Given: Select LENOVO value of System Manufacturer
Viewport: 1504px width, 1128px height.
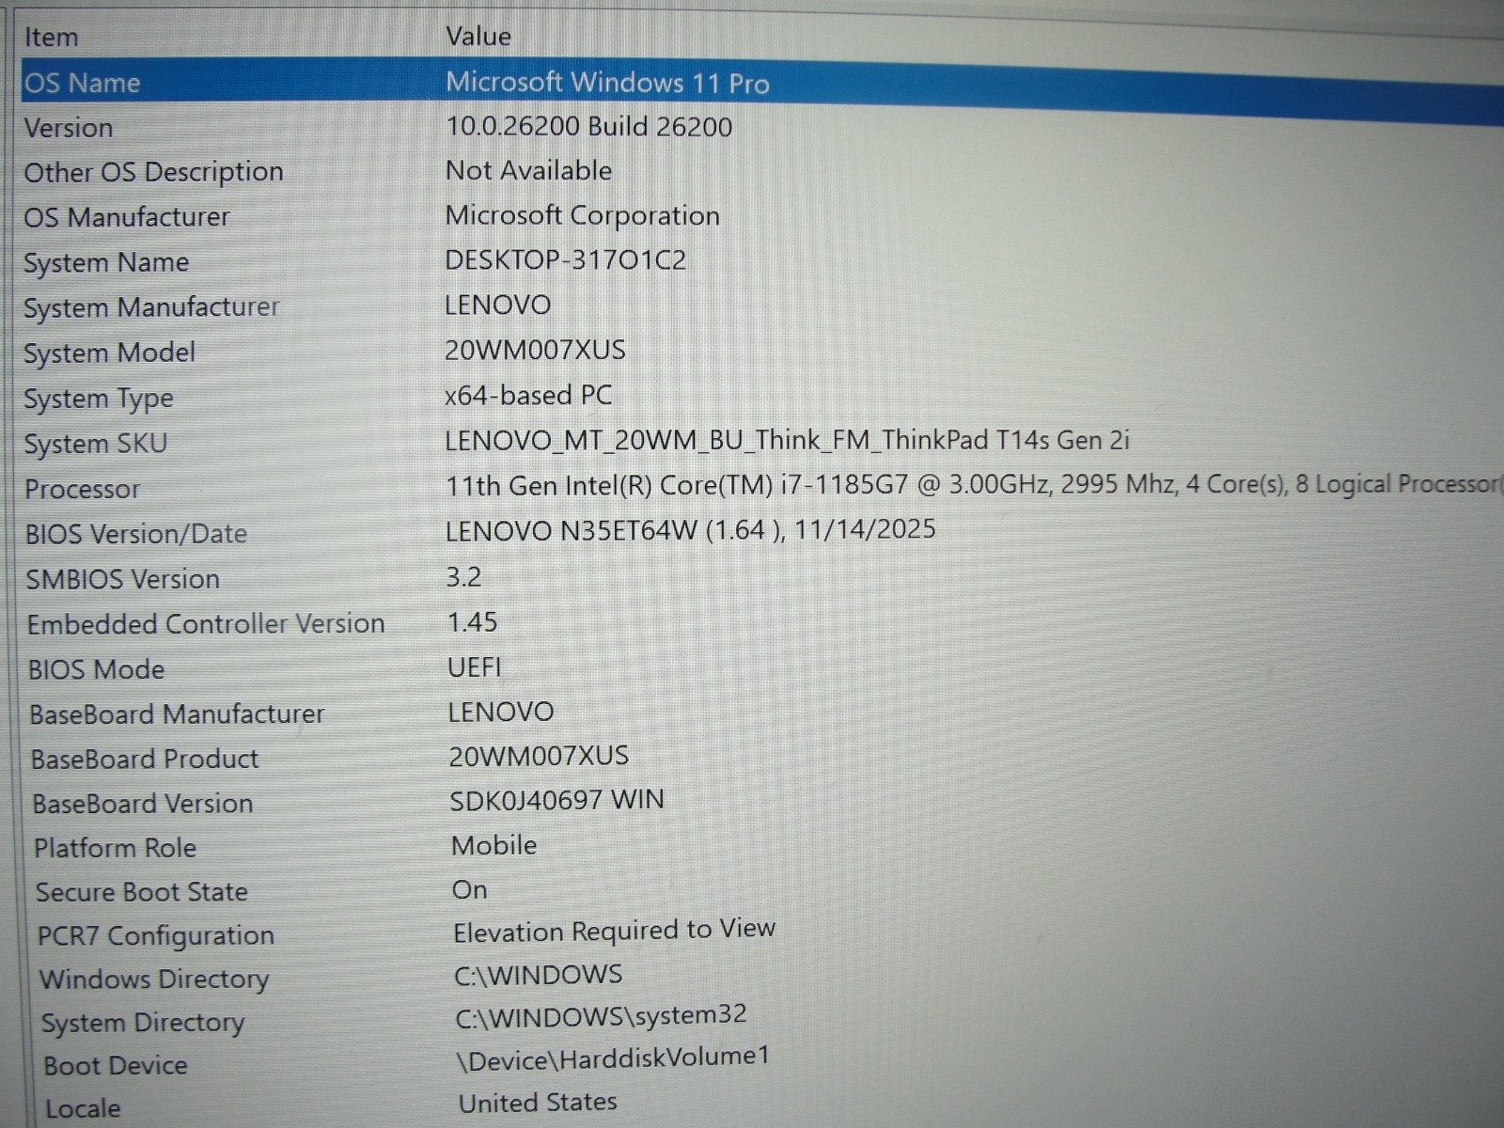Looking at the screenshot, I should pos(497,305).
